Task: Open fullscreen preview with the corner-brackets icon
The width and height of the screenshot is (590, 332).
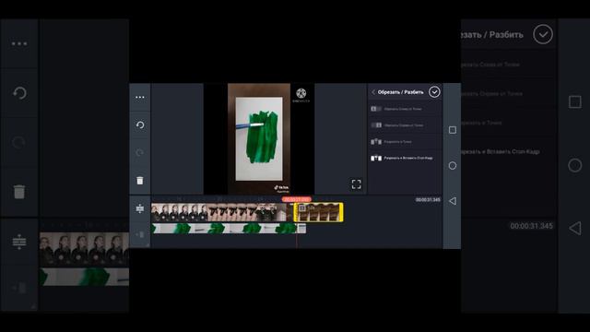Action: tap(357, 184)
